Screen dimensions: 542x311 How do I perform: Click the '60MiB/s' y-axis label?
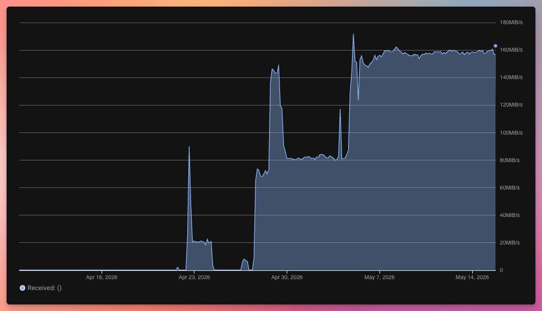point(510,187)
